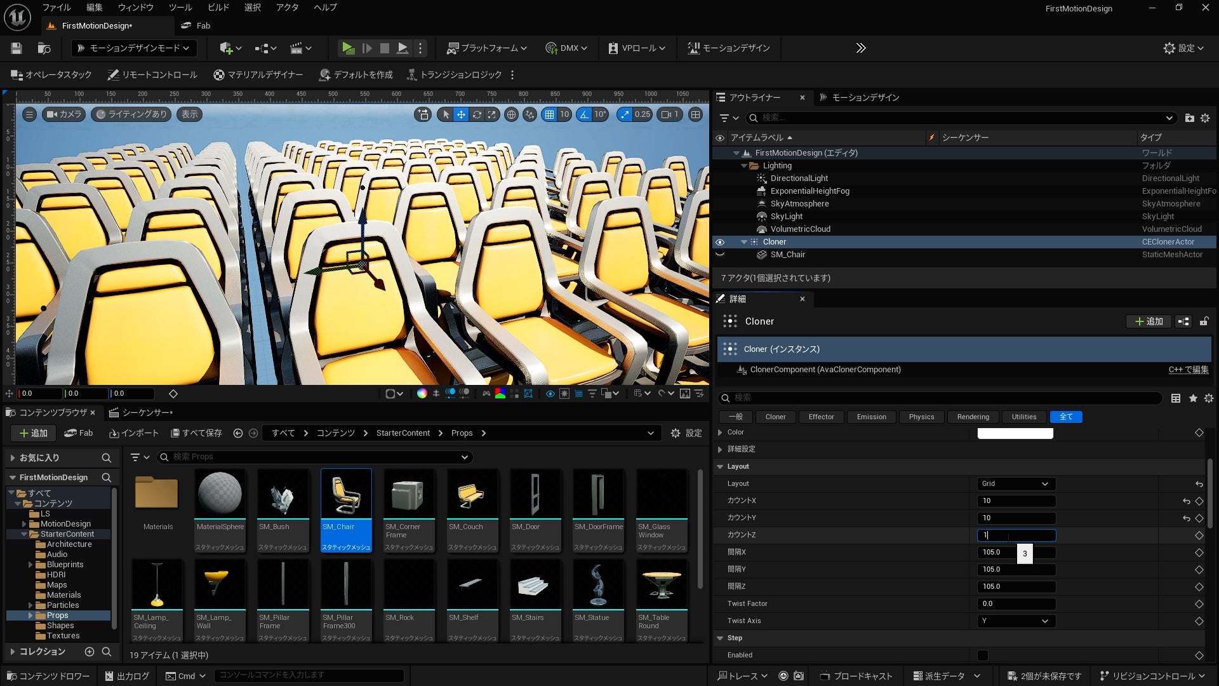Open the ウィンドウ menu

pos(136,8)
